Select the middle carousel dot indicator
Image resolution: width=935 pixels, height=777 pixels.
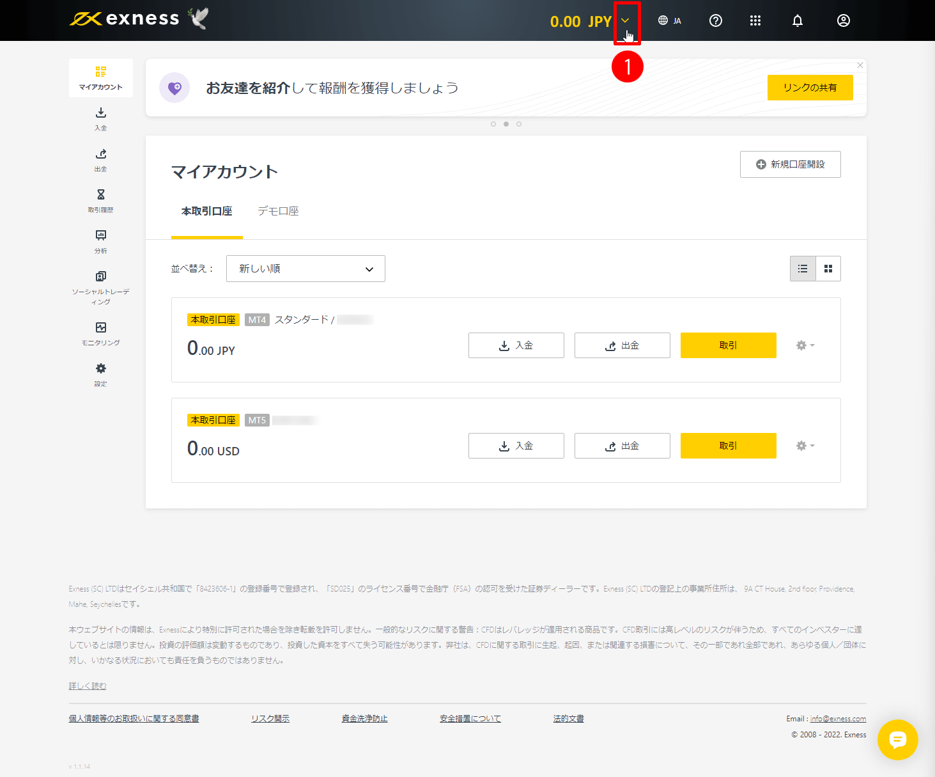click(x=506, y=124)
